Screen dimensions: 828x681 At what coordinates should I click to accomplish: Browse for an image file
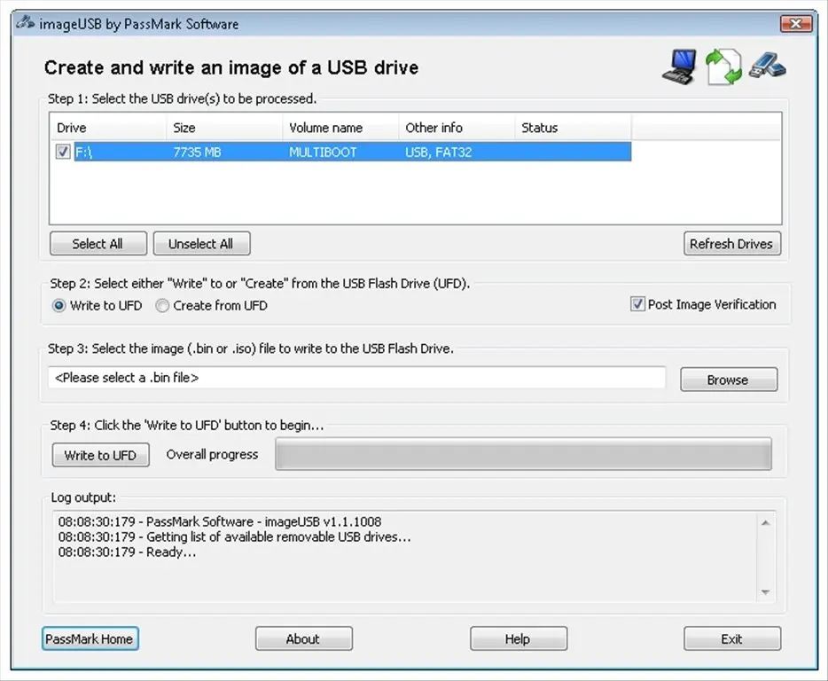point(729,380)
